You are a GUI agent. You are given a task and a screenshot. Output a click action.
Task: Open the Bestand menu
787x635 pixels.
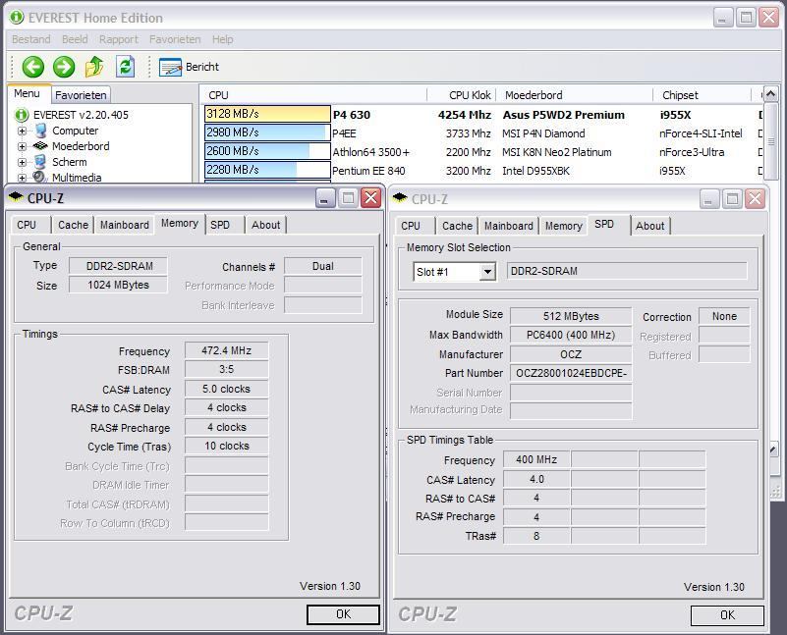pos(31,39)
